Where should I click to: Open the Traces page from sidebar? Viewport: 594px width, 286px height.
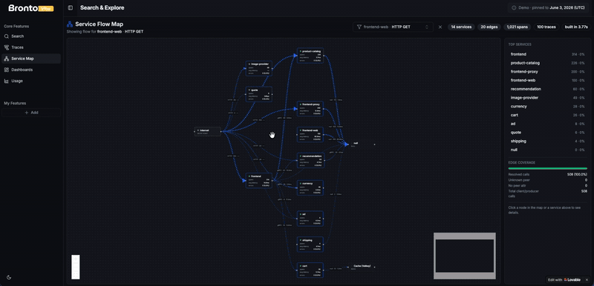coord(31,47)
